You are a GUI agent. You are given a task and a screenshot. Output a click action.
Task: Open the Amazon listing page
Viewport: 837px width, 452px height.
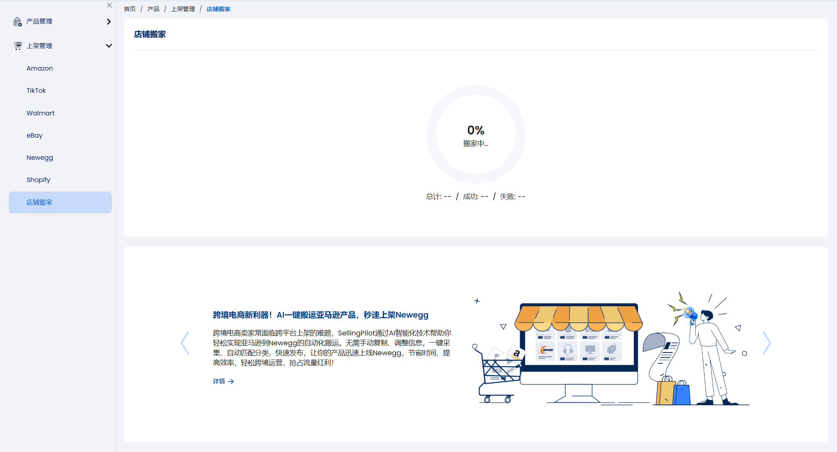pos(40,68)
